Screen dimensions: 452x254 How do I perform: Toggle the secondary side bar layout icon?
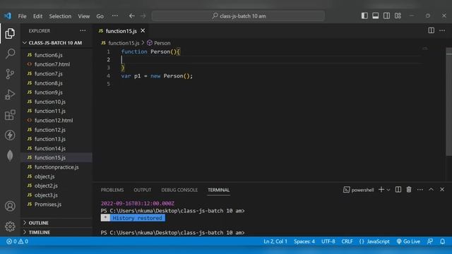(x=386, y=16)
